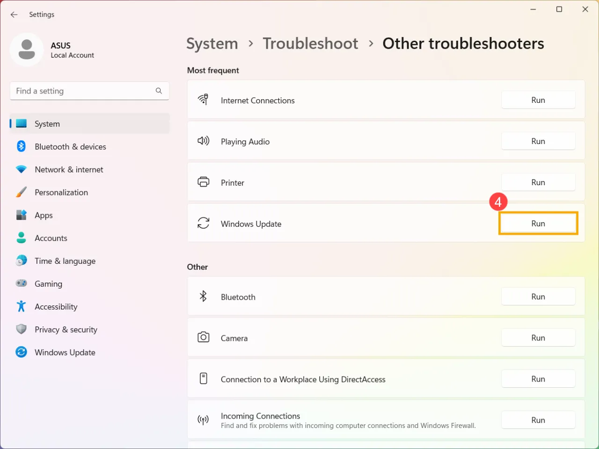Navigate to System in the breadcrumb

(212, 43)
